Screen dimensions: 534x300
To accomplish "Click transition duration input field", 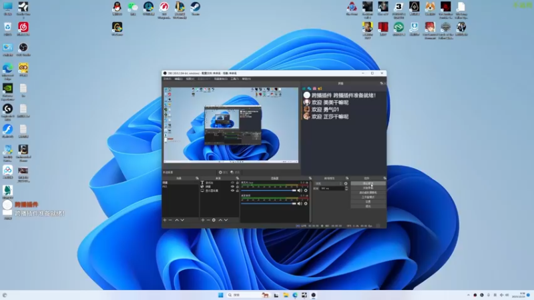I will (x=332, y=188).
